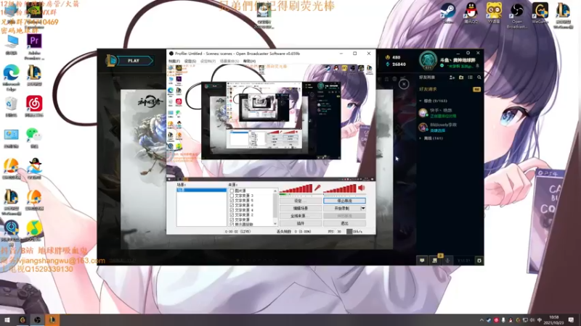
Task: Open the Tencent QQ desktop shortcut
Action: 471,13
